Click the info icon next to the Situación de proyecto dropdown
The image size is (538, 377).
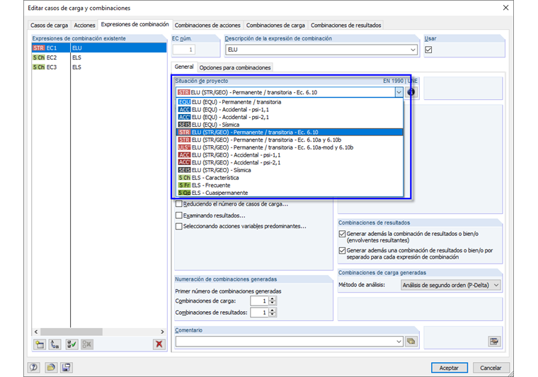pos(411,92)
